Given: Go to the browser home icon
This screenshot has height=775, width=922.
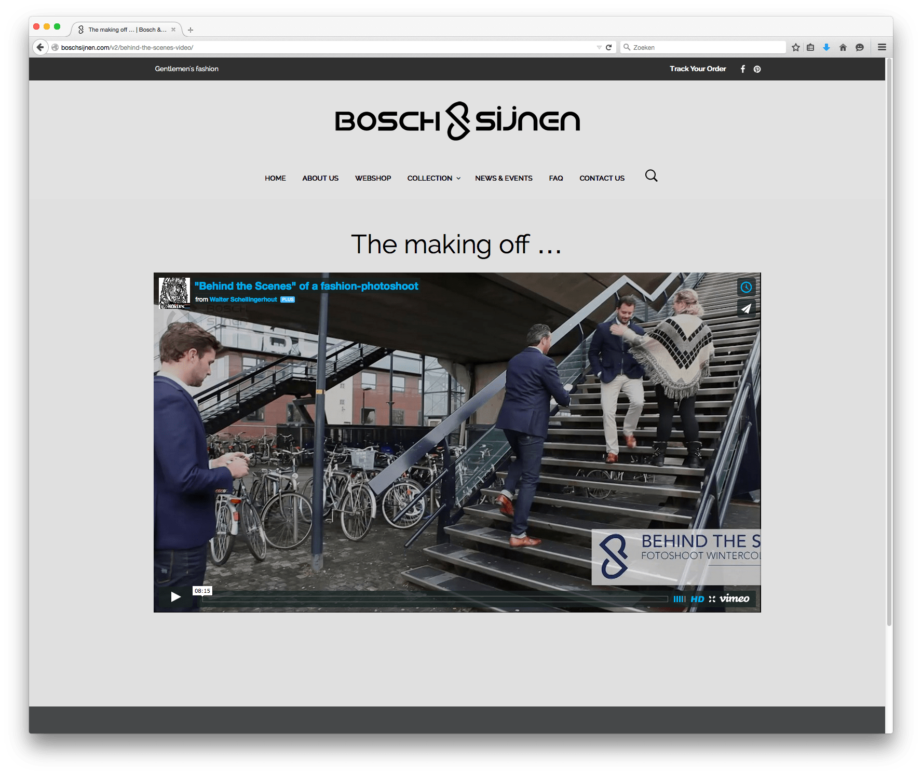Looking at the screenshot, I should pyautogui.click(x=843, y=47).
